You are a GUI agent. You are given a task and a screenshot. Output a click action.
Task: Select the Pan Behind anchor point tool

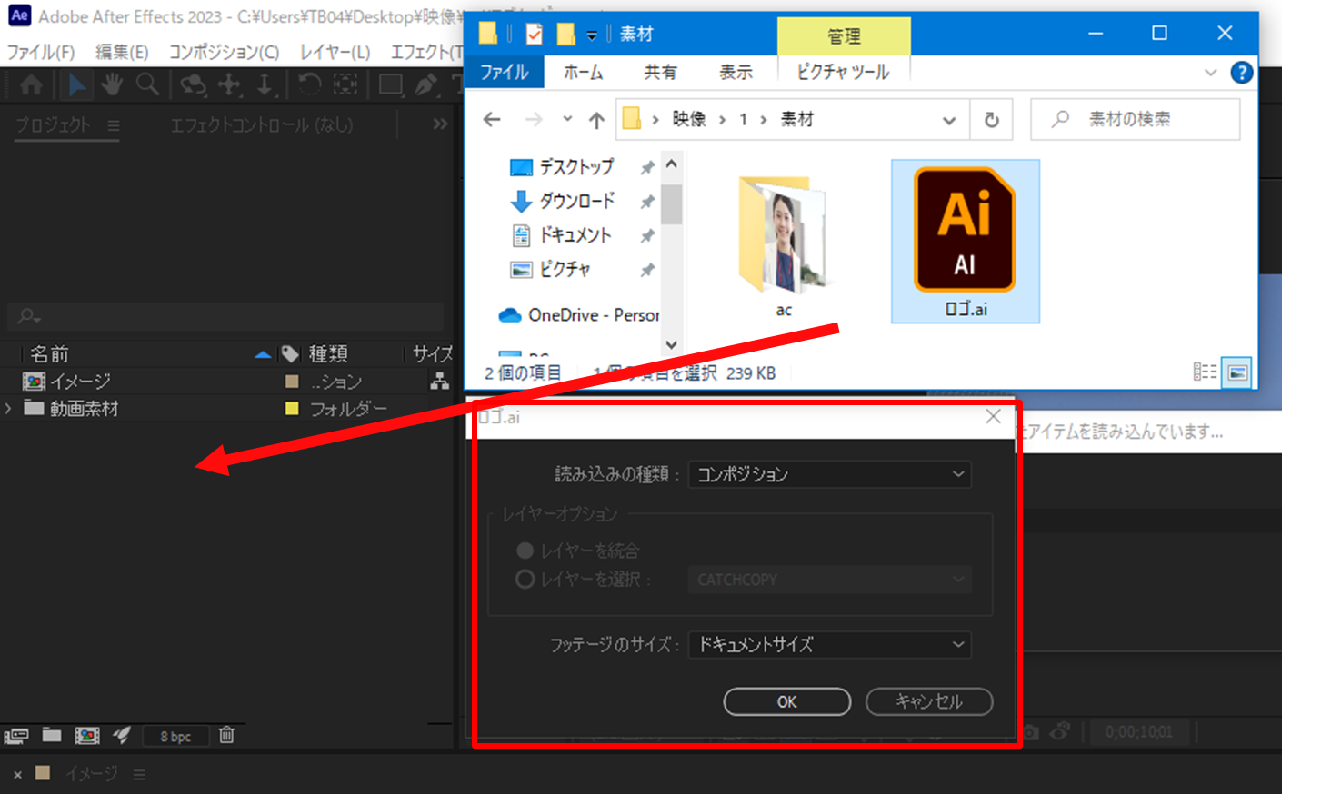tap(345, 85)
